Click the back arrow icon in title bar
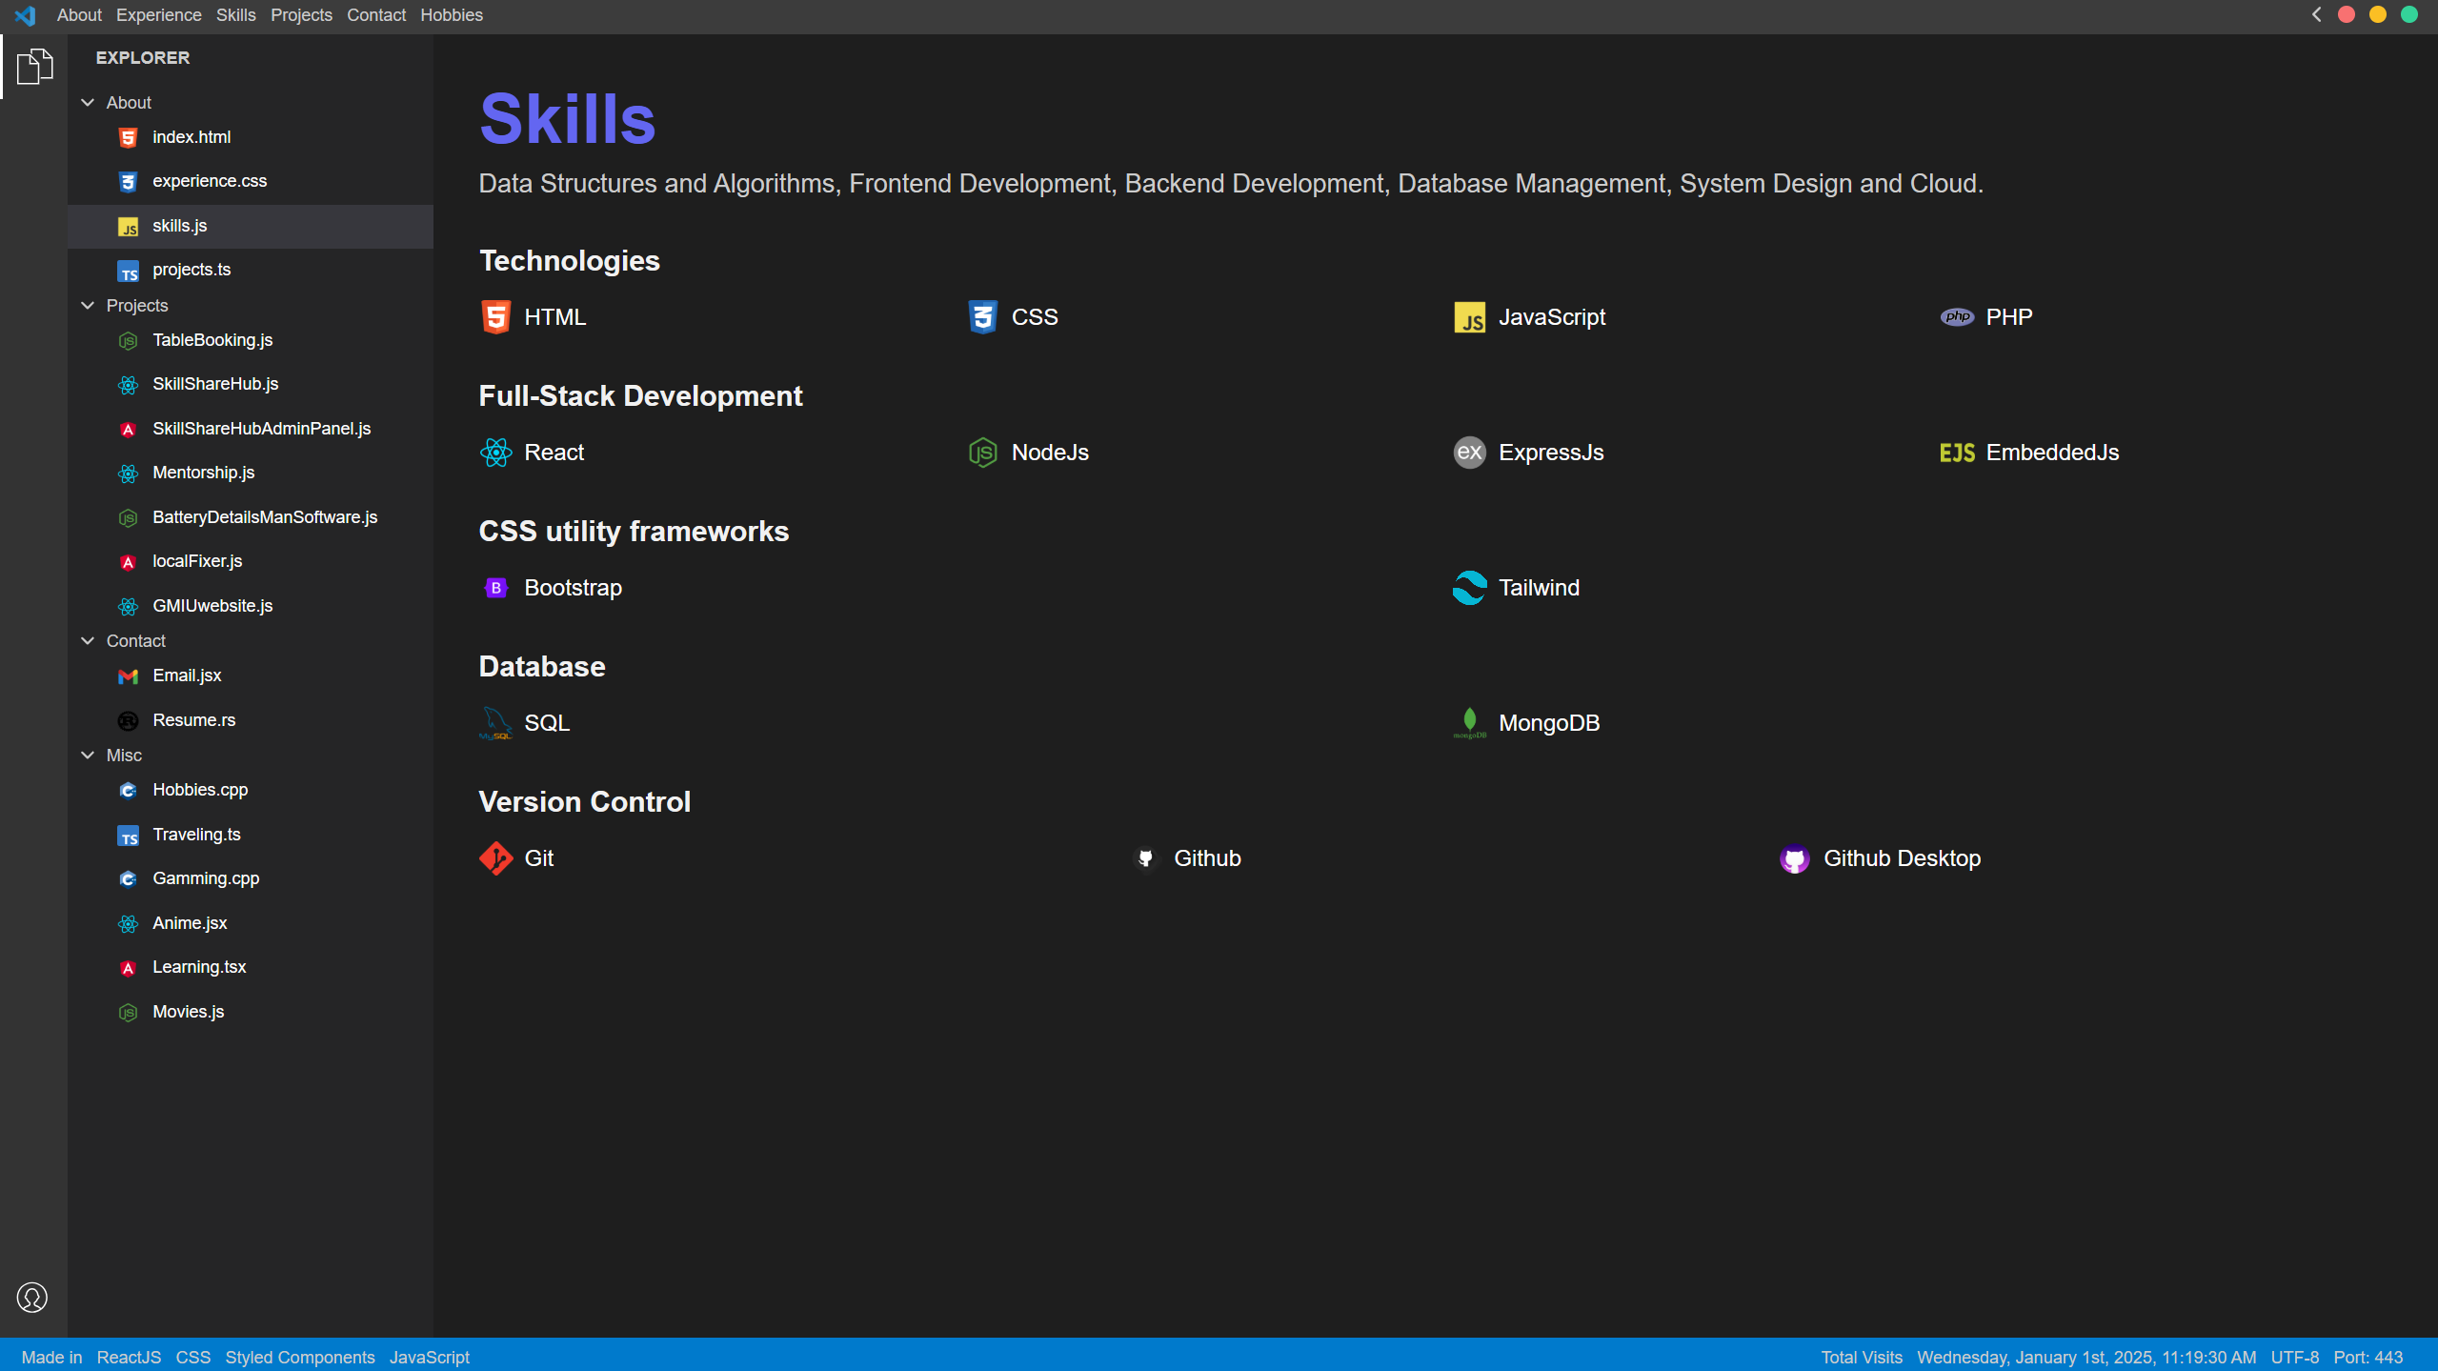The image size is (2438, 1371). tap(2316, 14)
